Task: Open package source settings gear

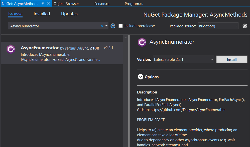Action: click(245, 26)
